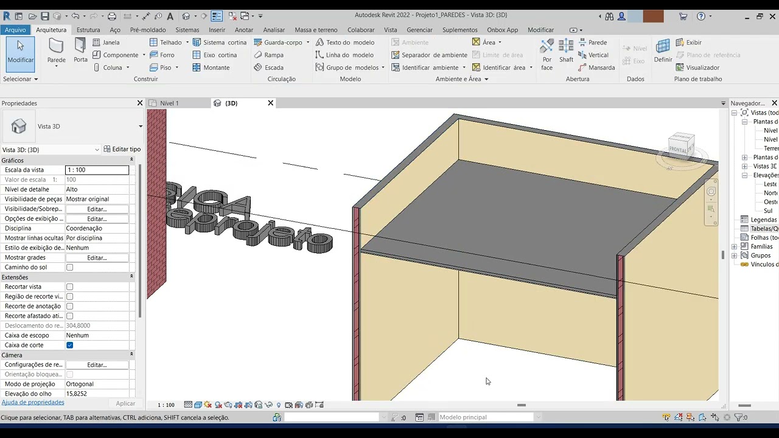The image size is (779, 438).
Task: Expand the Vistas 3D tree node
Action: click(x=744, y=166)
